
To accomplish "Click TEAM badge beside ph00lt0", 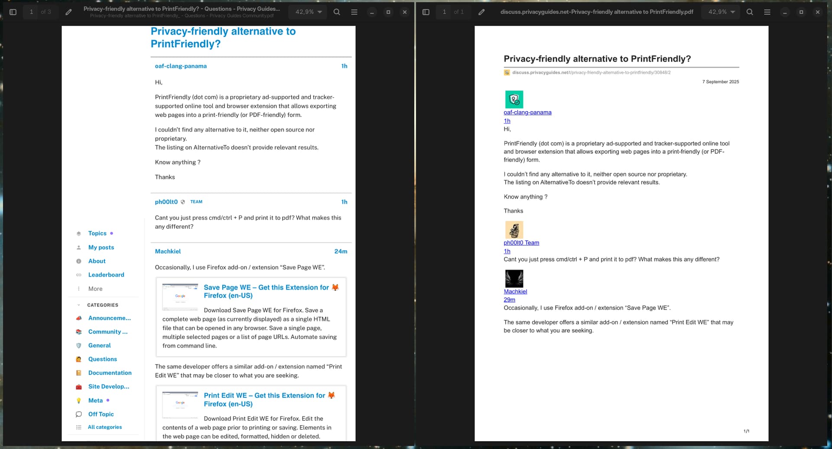I will tap(196, 202).
